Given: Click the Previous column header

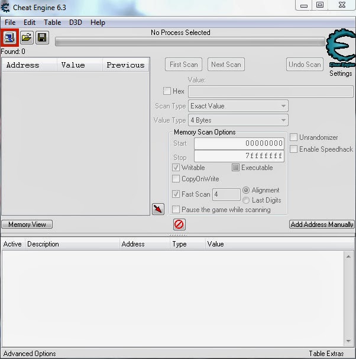Looking at the screenshot, I should (126, 65).
